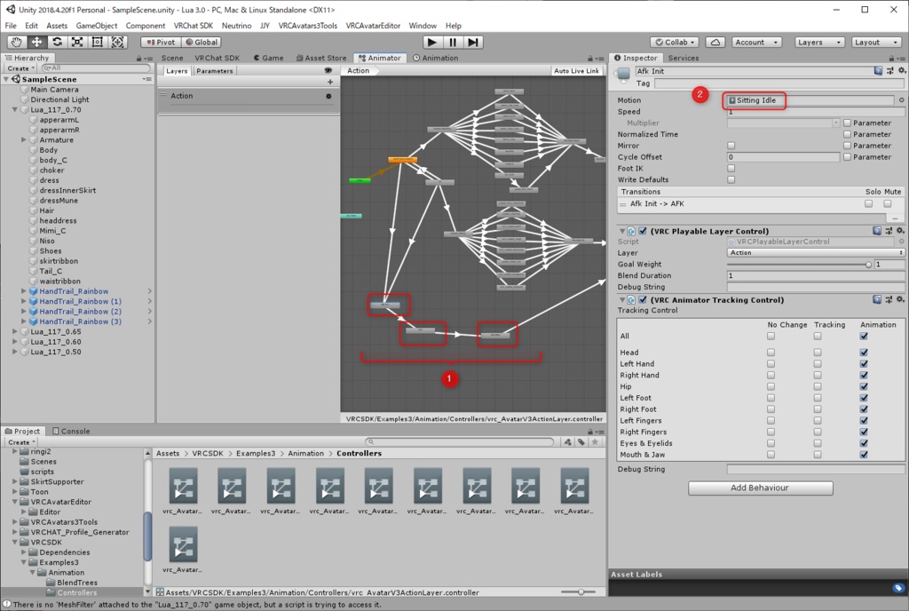Screen dimensions: 909x611
Task: Toggle Global handle rotation button
Action: [x=202, y=43]
